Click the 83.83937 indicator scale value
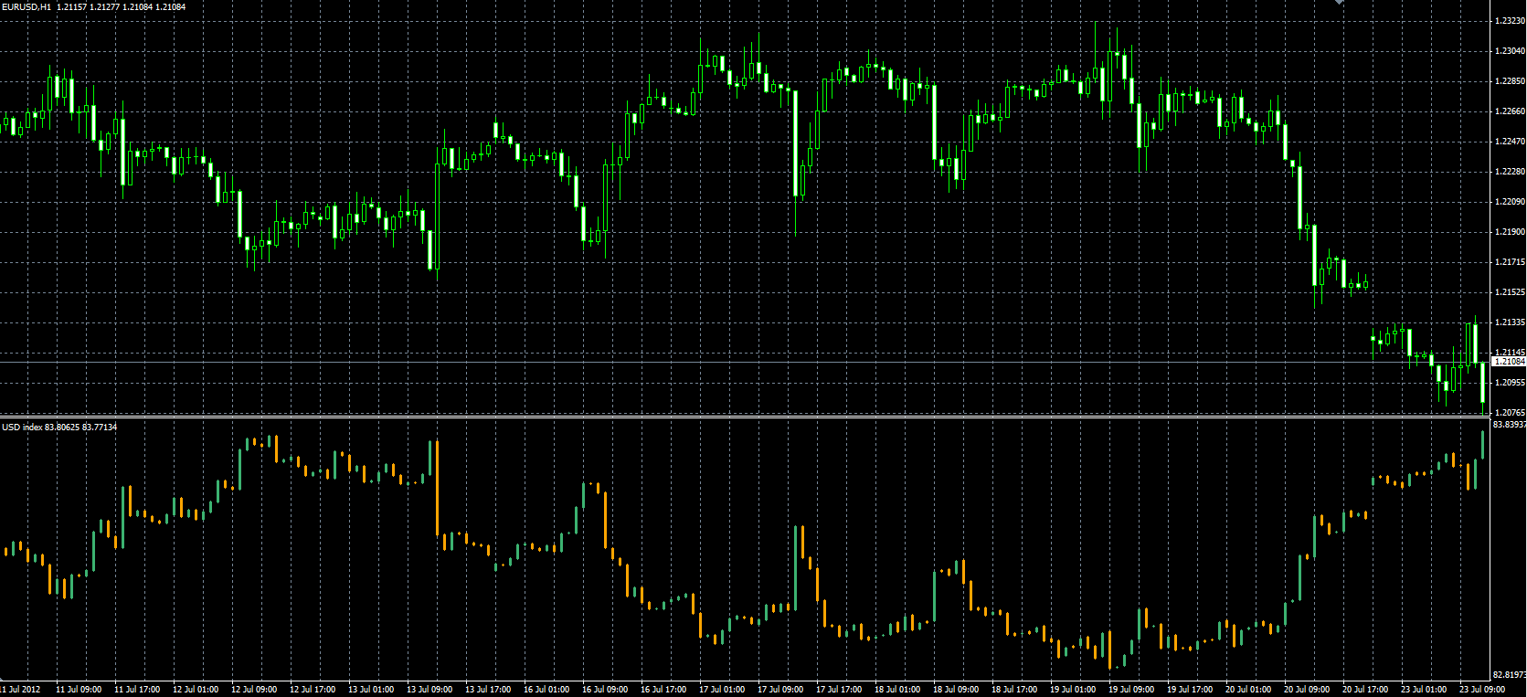This screenshot has height=697, width=1527. pyautogui.click(x=1510, y=425)
